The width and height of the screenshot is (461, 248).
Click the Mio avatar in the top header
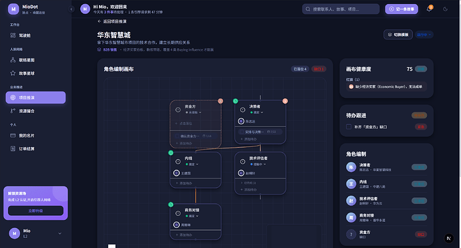click(x=85, y=9)
